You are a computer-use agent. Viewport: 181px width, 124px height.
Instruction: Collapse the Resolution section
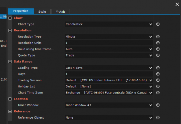(x=10, y=31)
